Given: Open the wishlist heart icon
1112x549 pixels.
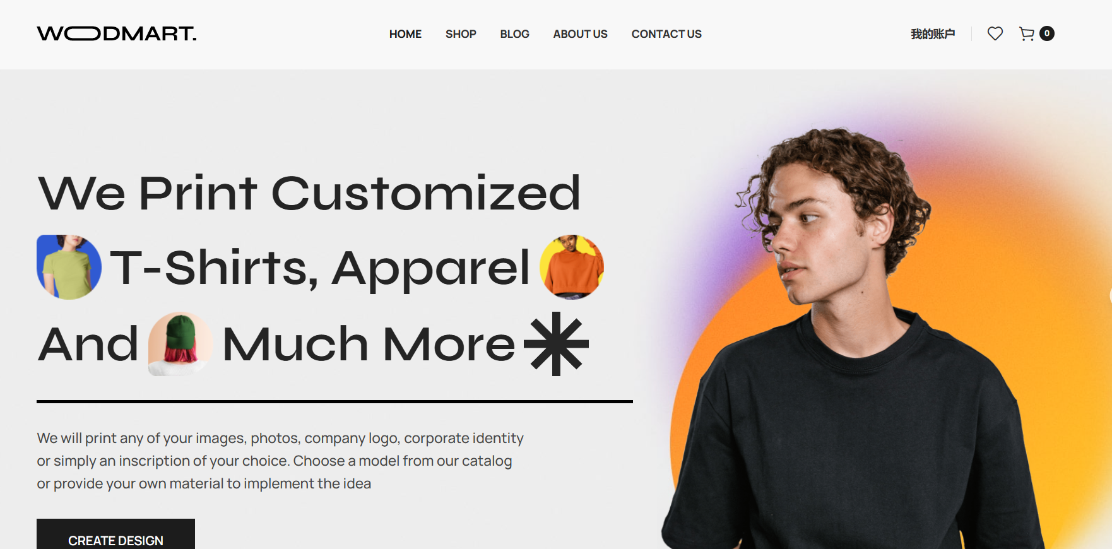Looking at the screenshot, I should (x=995, y=33).
